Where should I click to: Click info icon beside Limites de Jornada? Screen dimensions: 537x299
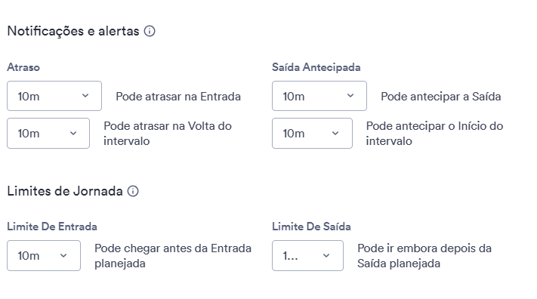pos(133,191)
